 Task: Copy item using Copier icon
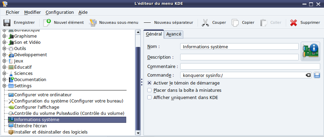(x=235, y=23)
